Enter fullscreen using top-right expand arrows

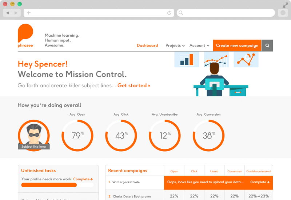(285, 5)
